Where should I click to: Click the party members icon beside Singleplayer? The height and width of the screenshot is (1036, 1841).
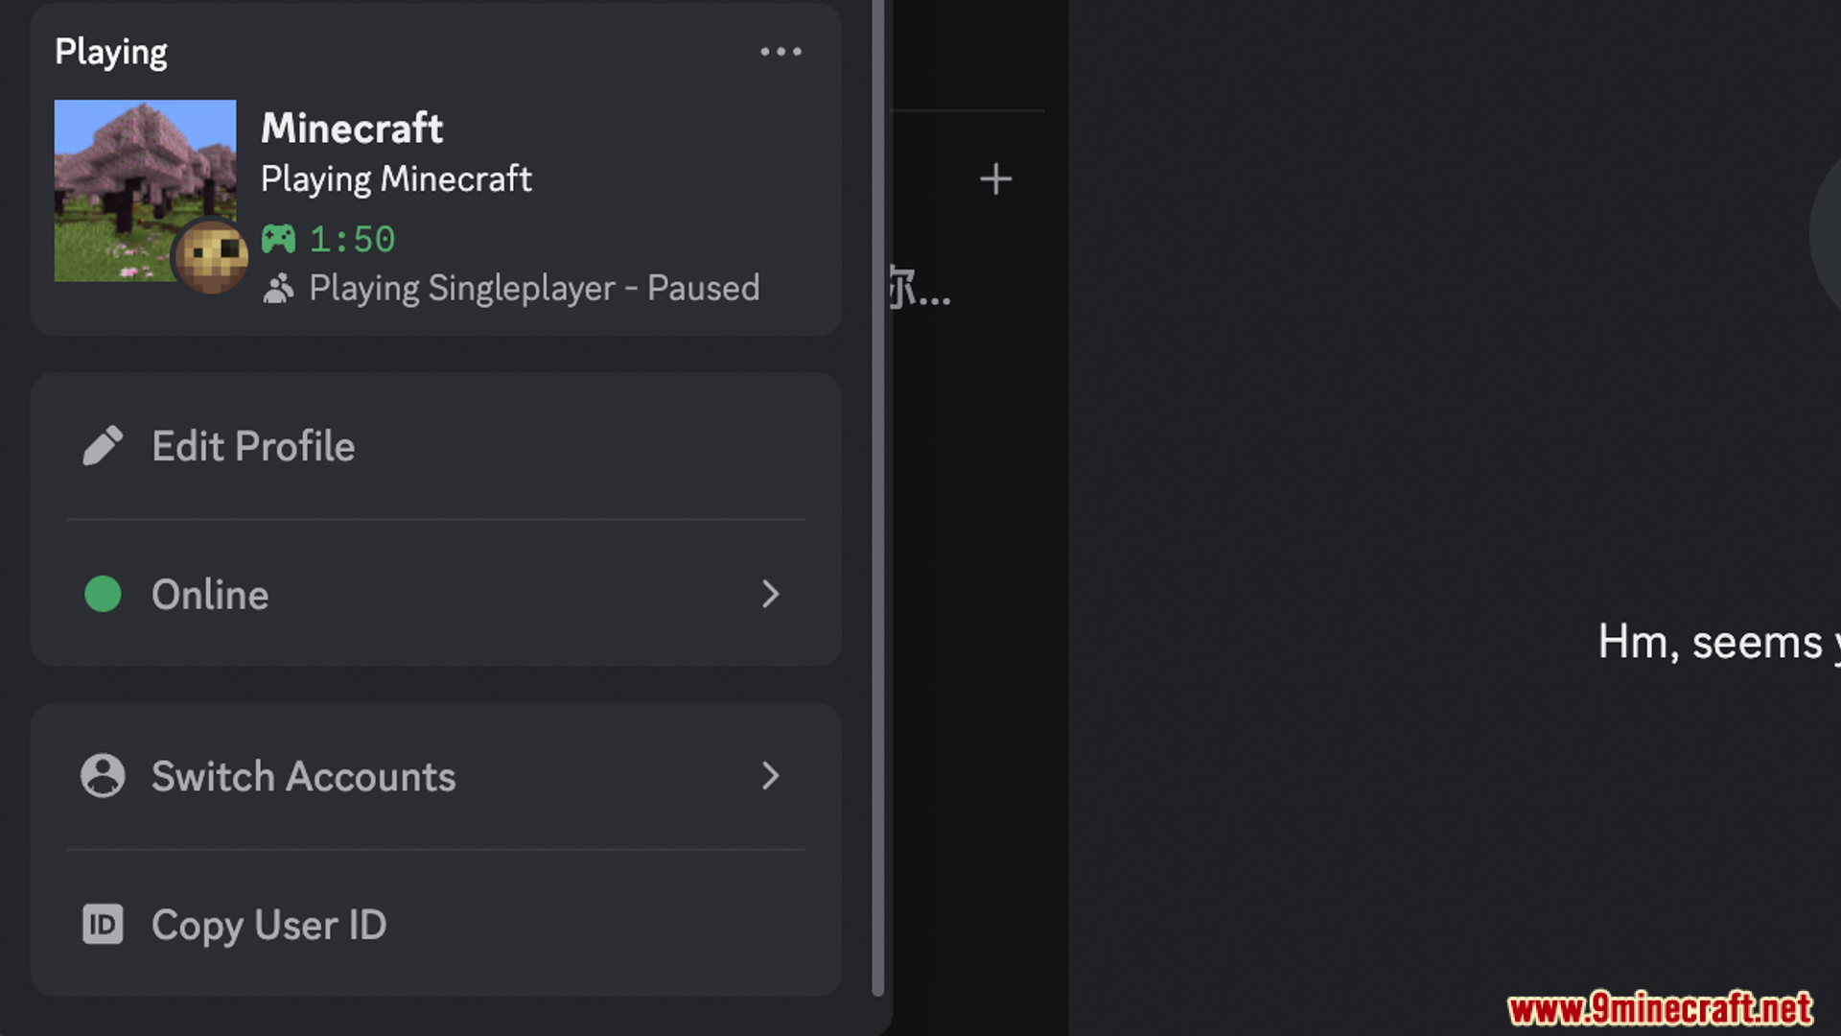click(x=278, y=289)
